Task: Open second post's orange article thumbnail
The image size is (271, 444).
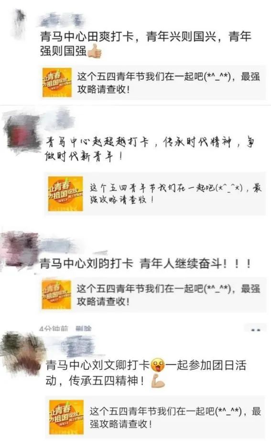Action: (x=65, y=194)
